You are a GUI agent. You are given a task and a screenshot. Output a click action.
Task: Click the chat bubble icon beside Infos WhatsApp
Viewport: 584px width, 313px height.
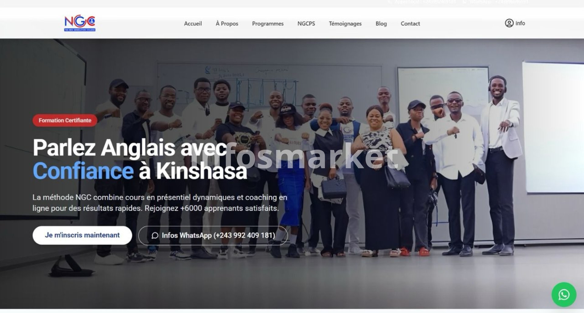pos(155,235)
